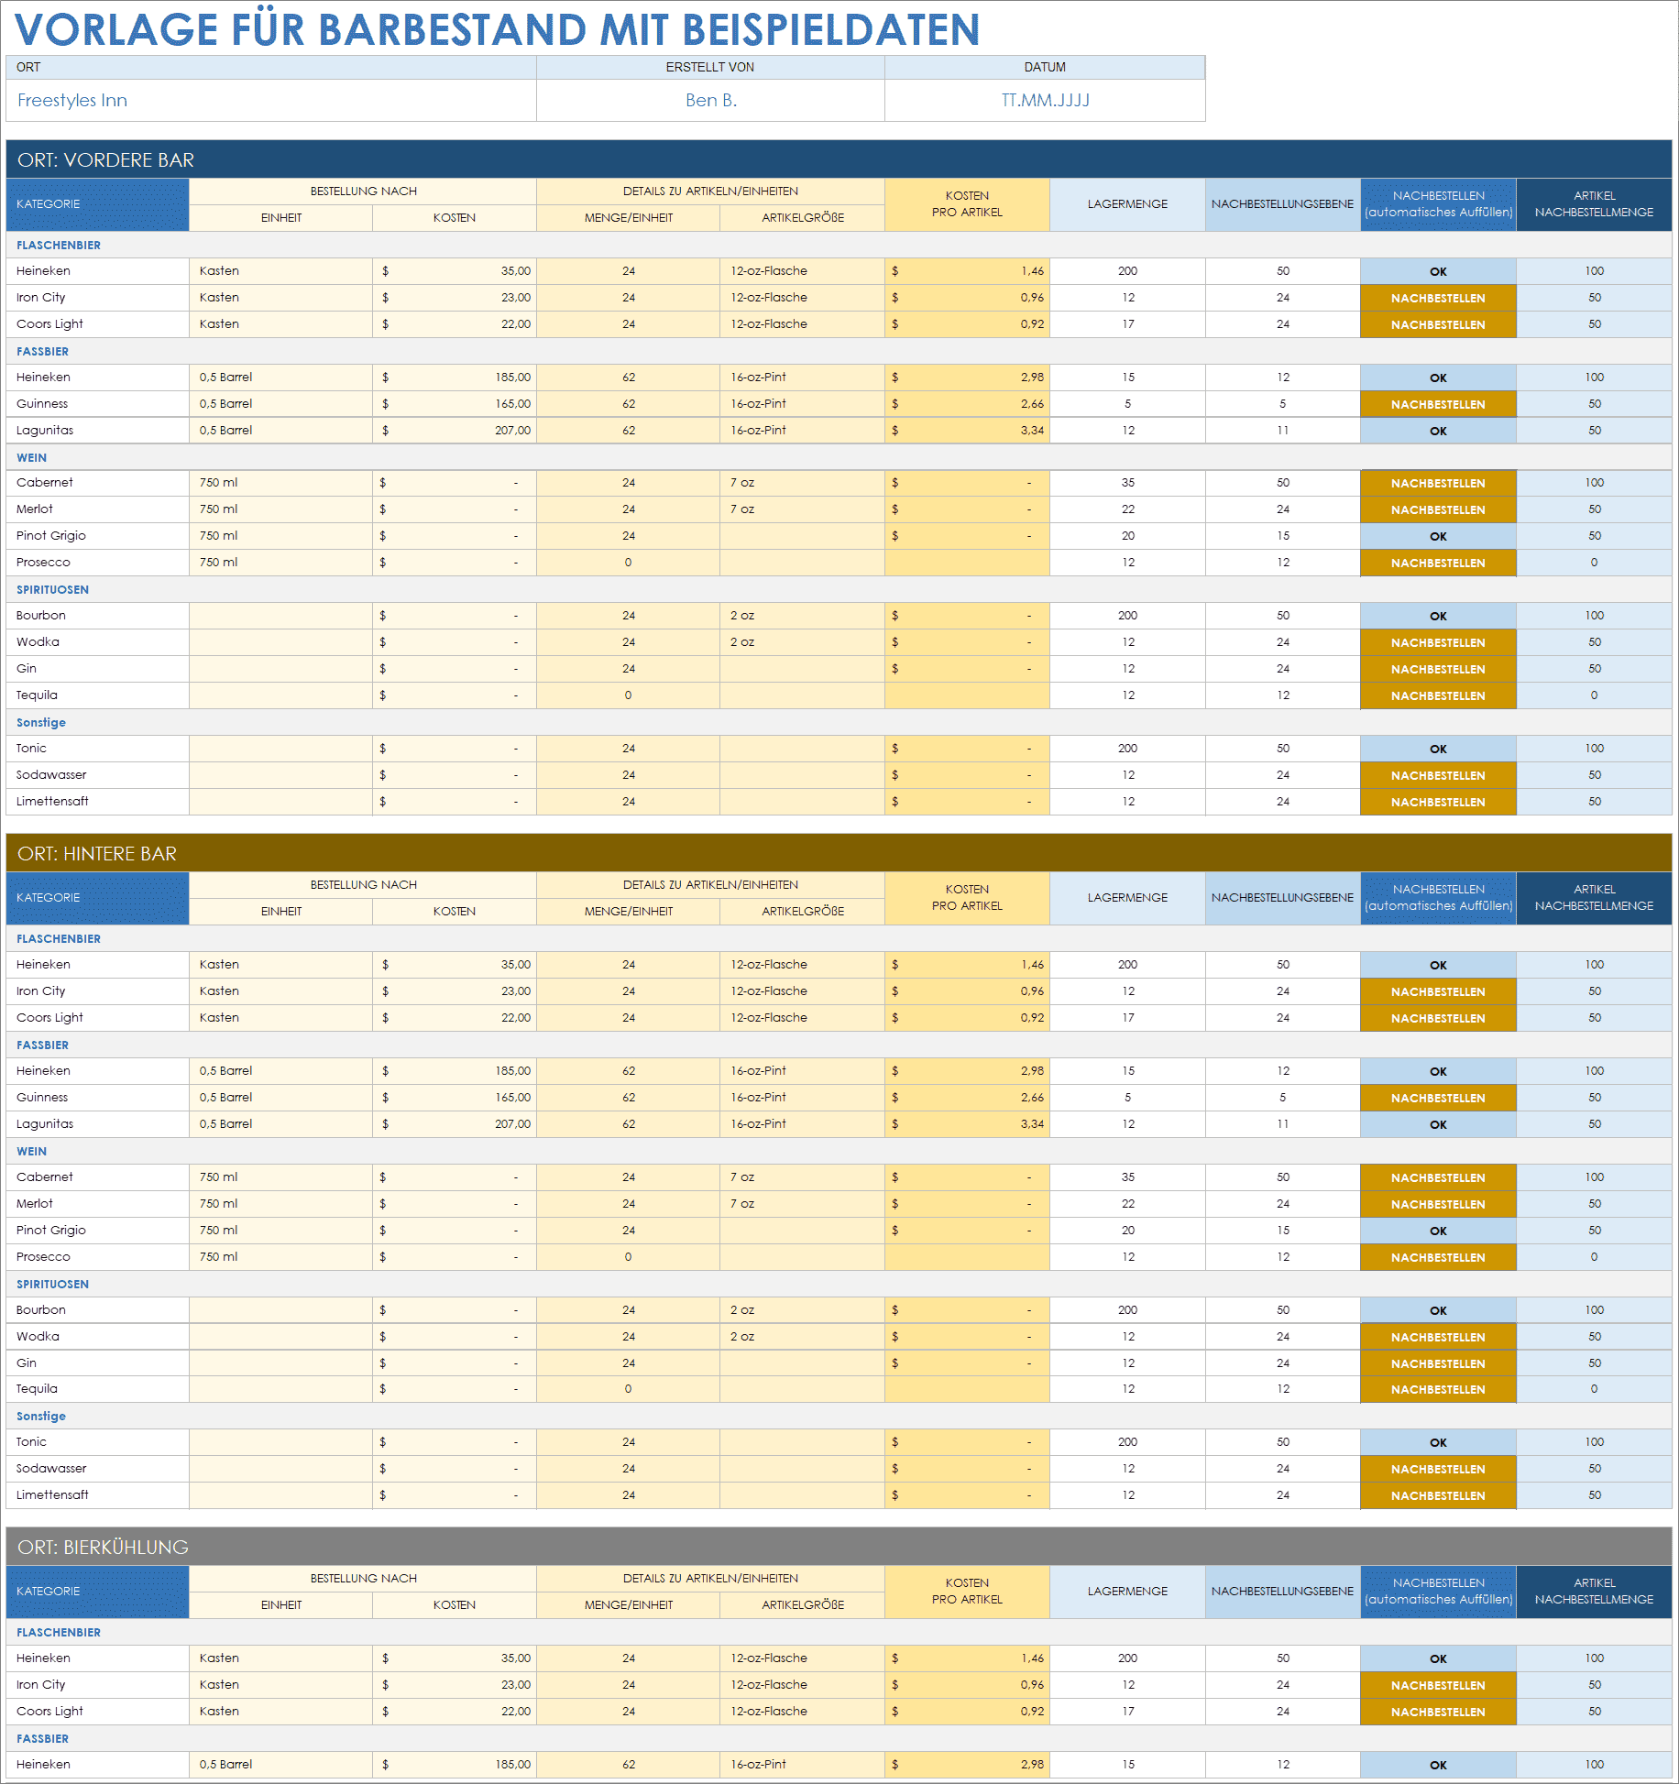Click 'Tequila' cell in Vordere Bar
1679x1784 pixels.
(x=97, y=695)
